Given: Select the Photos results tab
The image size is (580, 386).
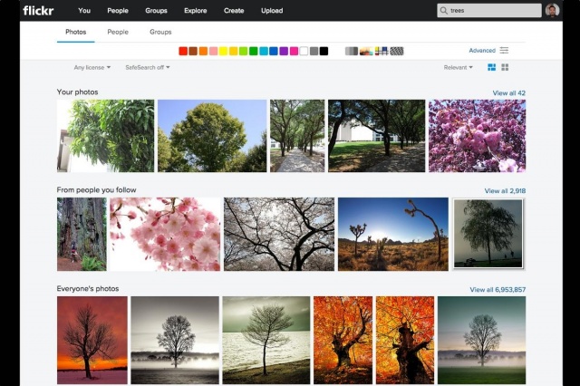Looking at the screenshot, I should click(x=76, y=32).
